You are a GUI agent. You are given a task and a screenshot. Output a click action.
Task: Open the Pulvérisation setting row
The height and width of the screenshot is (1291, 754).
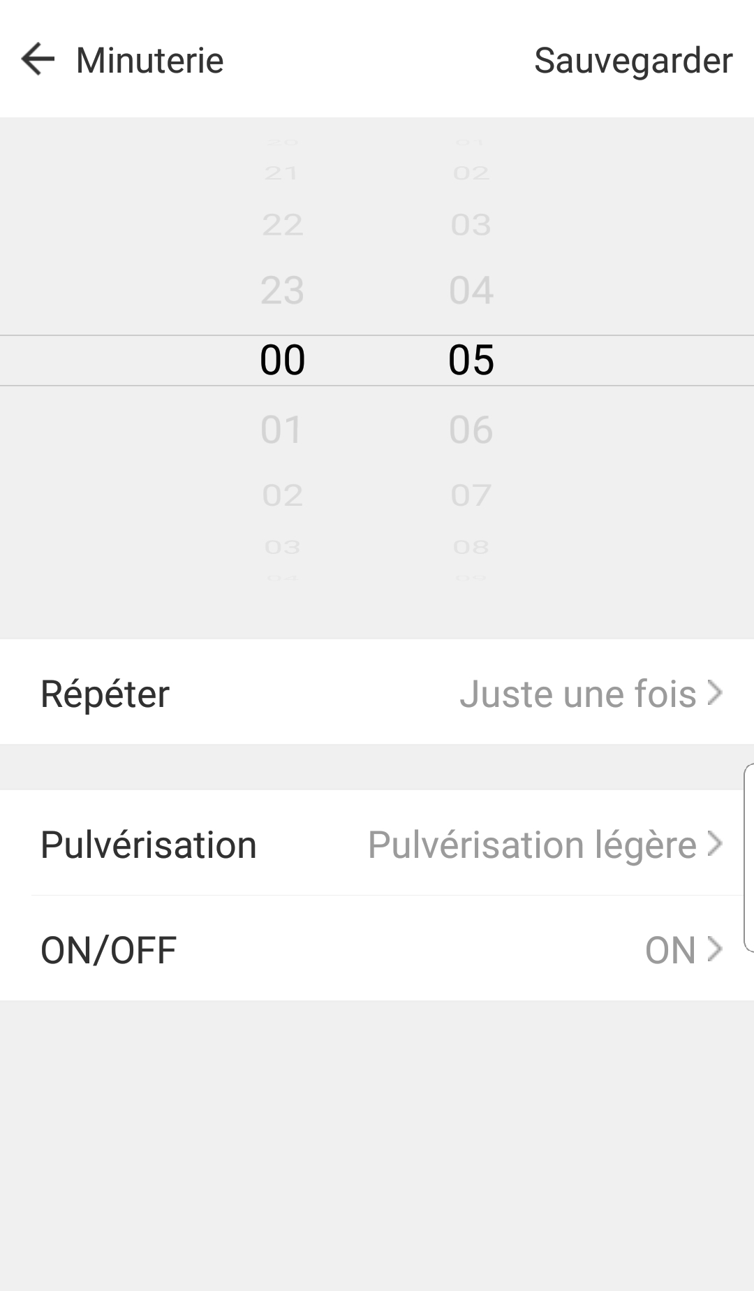(377, 843)
